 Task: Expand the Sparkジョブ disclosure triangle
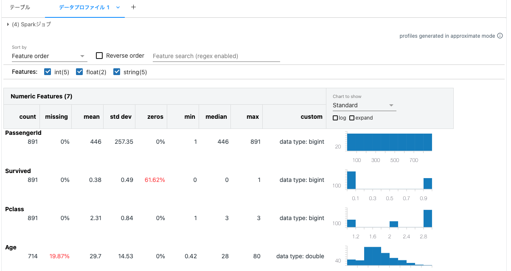[x=8, y=25]
